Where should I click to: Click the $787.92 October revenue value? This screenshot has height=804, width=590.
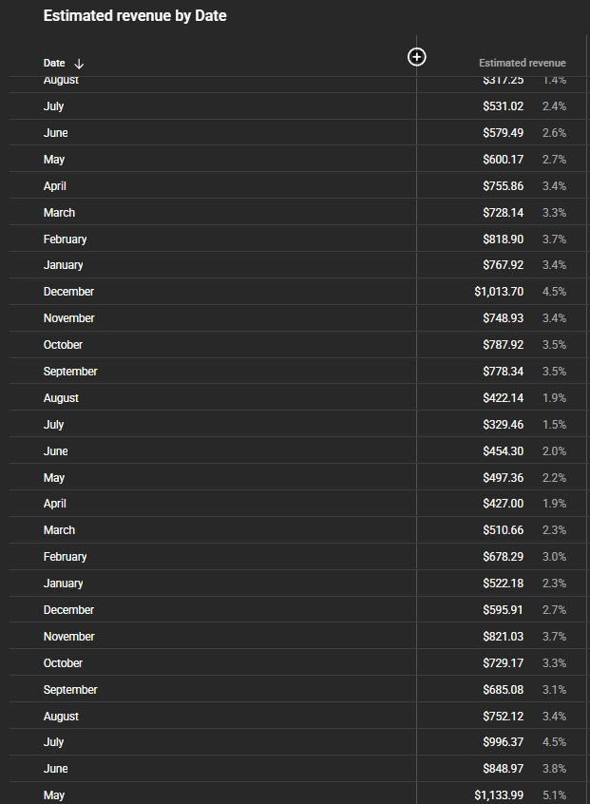click(502, 345)
